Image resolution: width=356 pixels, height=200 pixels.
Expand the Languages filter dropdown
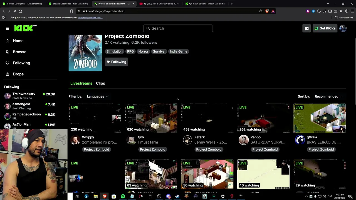(x=98, y=96)
